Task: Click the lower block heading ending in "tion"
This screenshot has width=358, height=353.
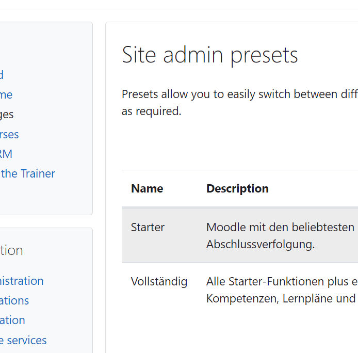Action: pos(11,251)
